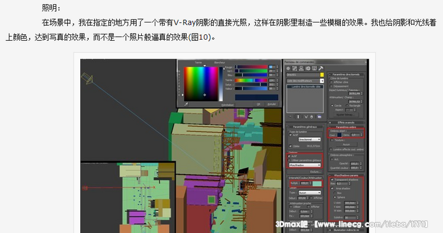443x233 pixels.
Task: Open the Utilities hammer tab icon
Action: point(321,69)
